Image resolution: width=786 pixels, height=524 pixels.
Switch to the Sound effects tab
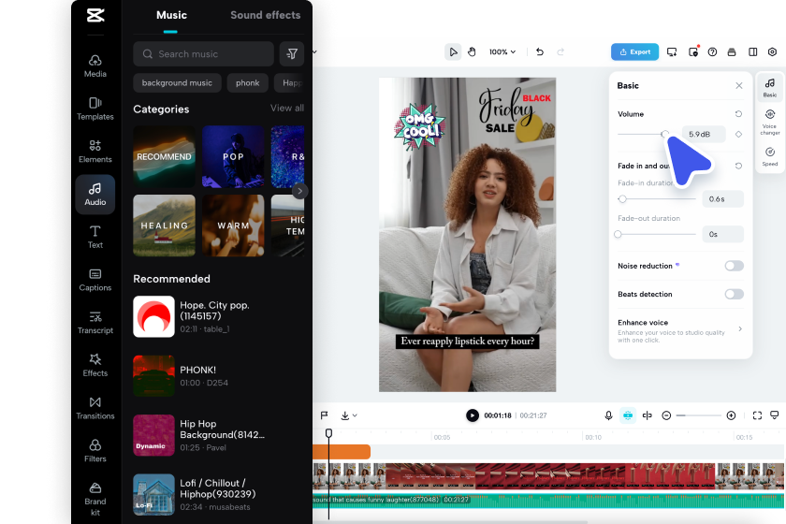coord(265,15)
